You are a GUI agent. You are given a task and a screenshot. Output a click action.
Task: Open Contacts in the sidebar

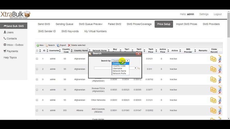(x=10, y=38)
